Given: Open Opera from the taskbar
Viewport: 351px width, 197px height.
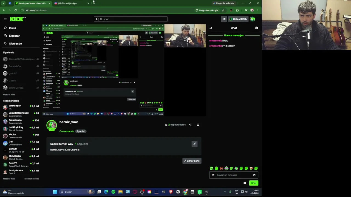Looking at the screenshot, I should [135, 192].
